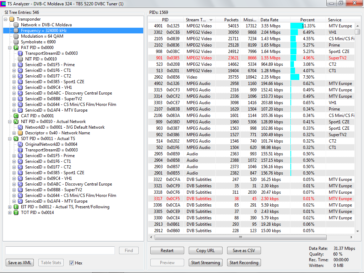Click the green TOT PID icon
Screen dimensions: 364x273
tap(16, 213)
